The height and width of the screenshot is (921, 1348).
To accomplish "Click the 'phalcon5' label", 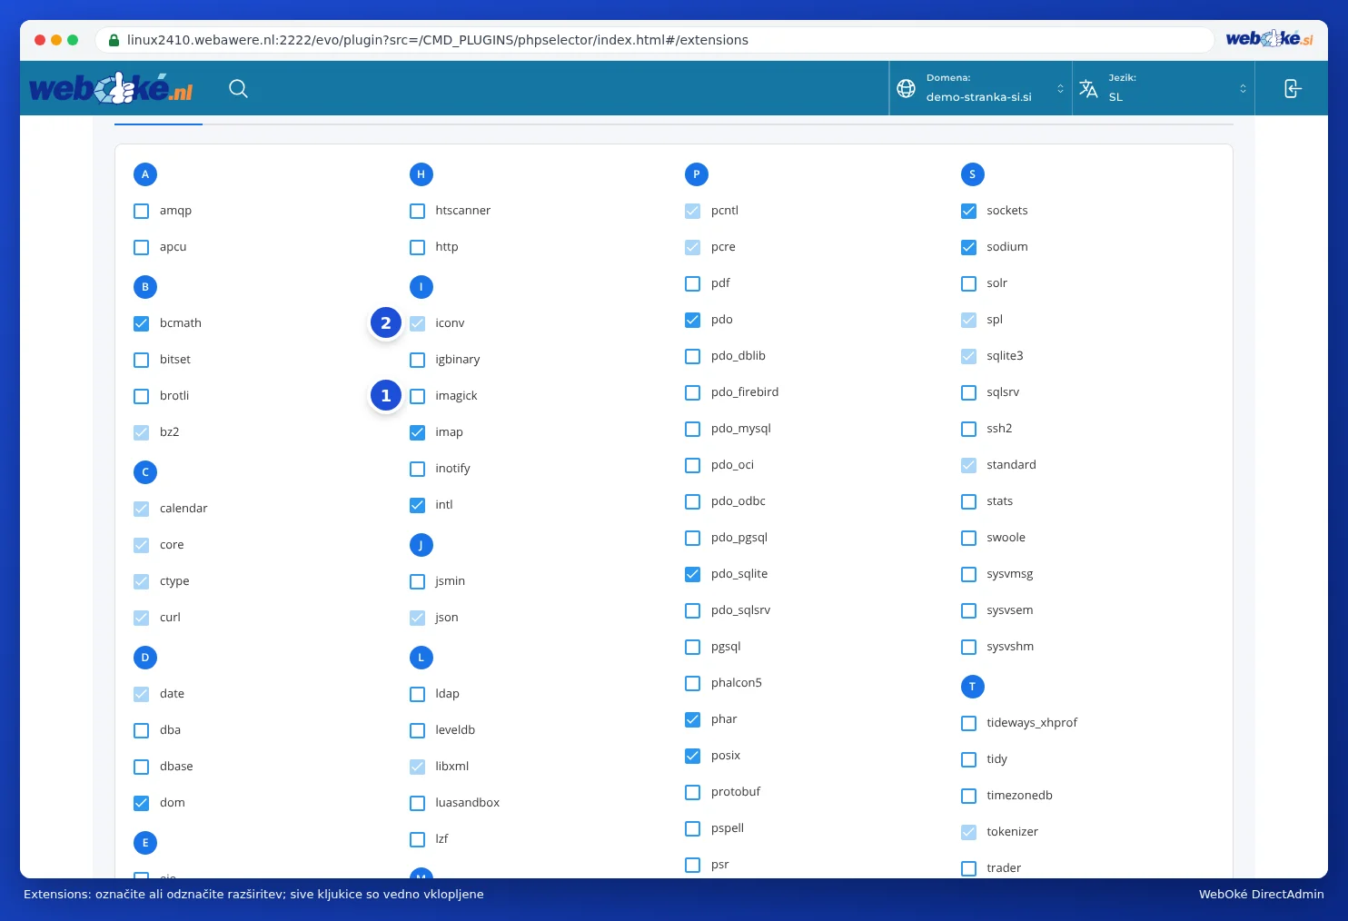I will click(x=737, y=683).
